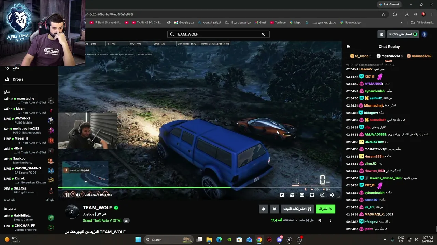Click the 'ar' language tag

tap(126, 220)
